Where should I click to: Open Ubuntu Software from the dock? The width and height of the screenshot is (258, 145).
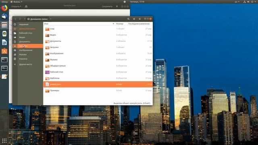(4, 51)
